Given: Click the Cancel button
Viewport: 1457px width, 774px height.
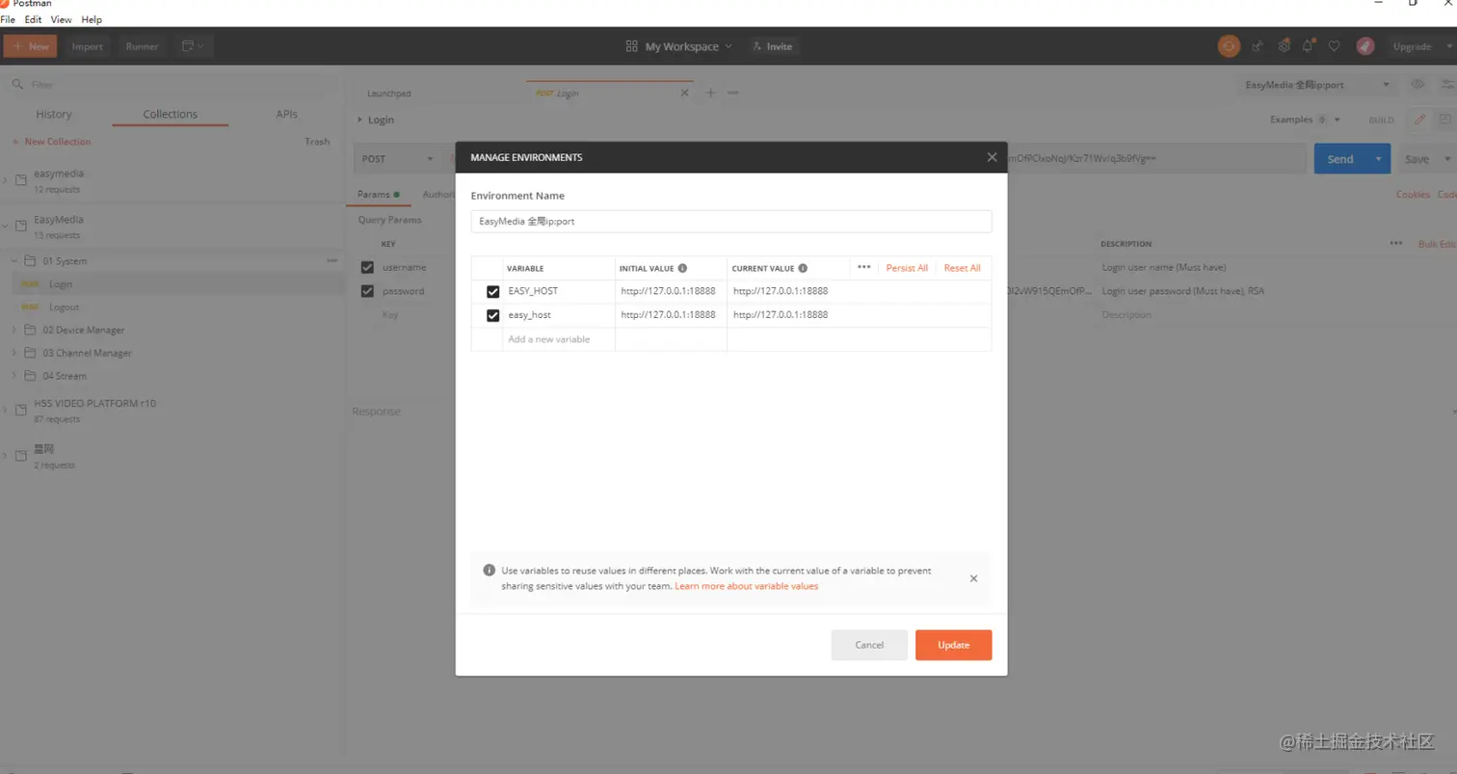Looking at the screenshot, I should pyautogui.click(x=869, y=645).
